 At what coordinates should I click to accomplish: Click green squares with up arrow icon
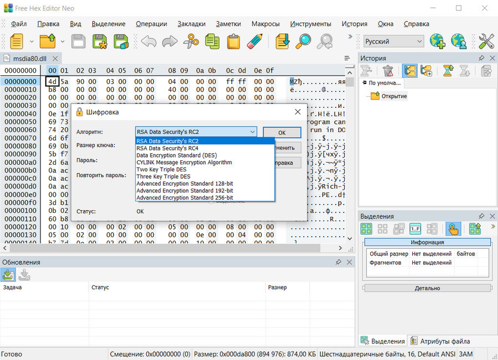pyautogui.click(x=475, y=228)
